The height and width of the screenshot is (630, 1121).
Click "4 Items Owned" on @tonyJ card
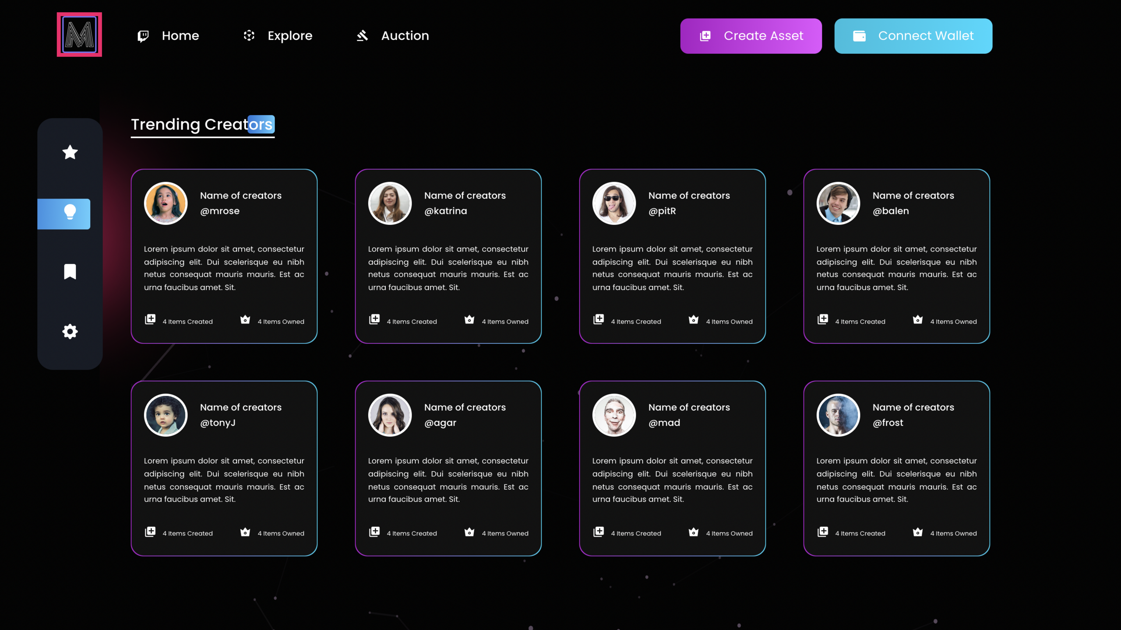click(281, 533)
